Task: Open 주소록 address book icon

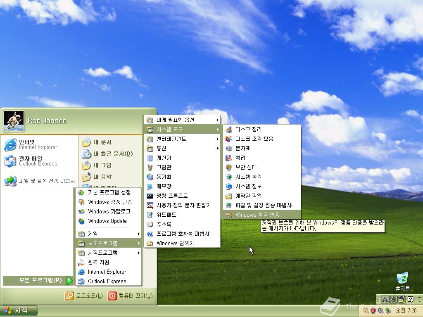Action: pos(150,224)
